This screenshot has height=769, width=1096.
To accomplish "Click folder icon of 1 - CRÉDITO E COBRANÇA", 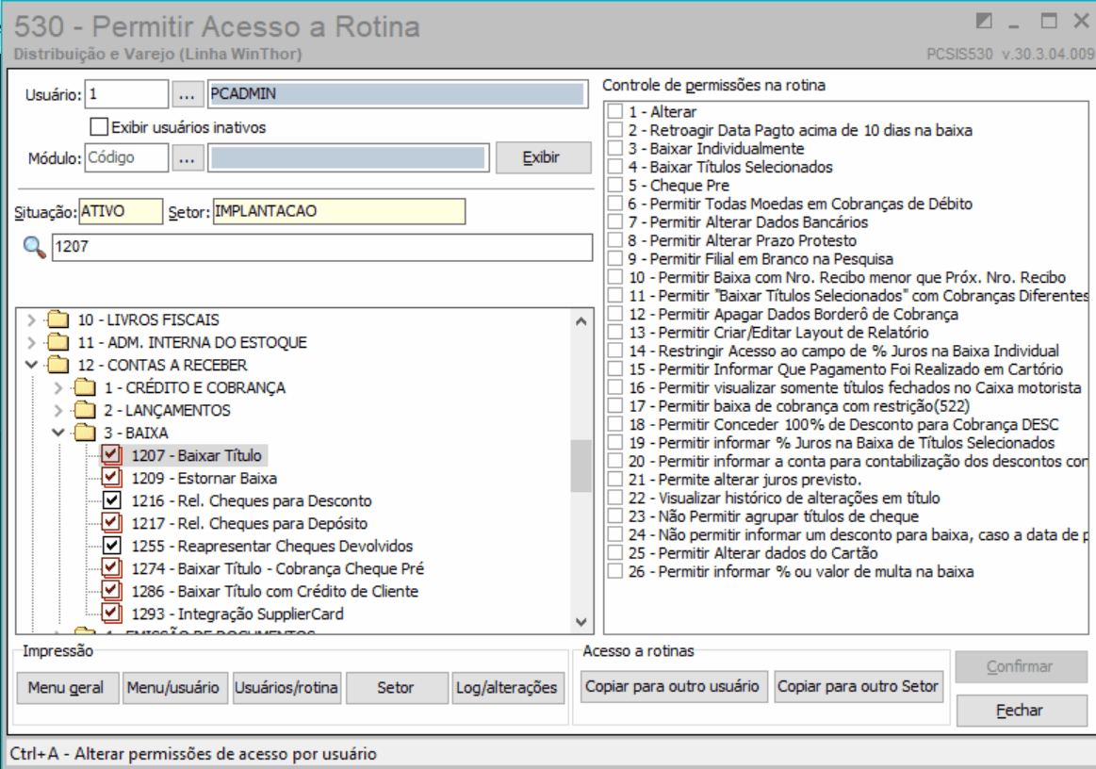I will (85, 387).
